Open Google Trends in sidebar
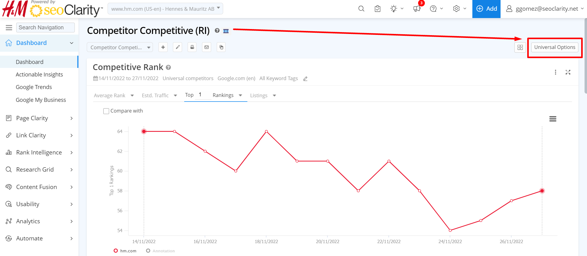The width and height of the screenshot is (587, 256). click(x=34, y=87)
